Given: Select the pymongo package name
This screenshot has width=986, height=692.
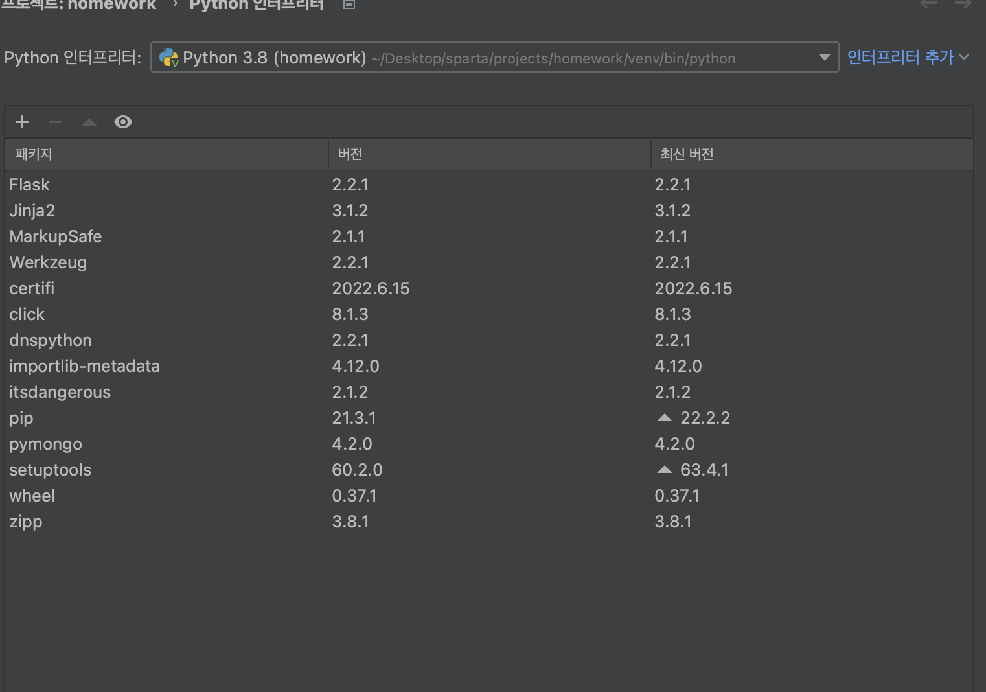Looking at the screenshot, I should point(46,444).
